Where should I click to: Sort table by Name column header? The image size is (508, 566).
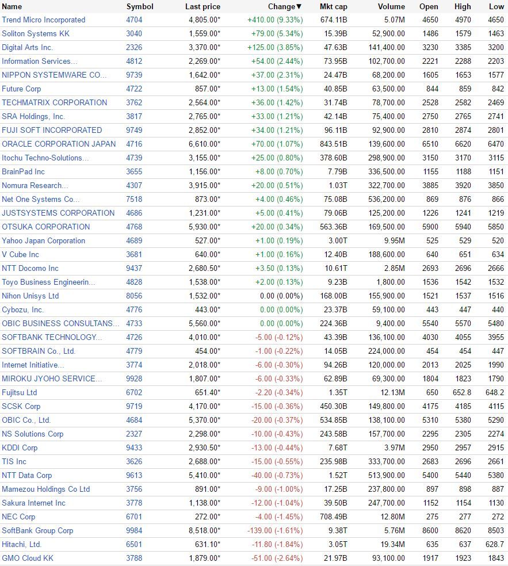[12, 6]
